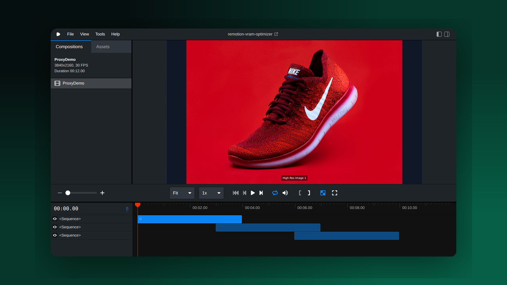Toggle the left sidebar panel icon
Viewport: 507px width, 285px height.
tap(439, 34)
